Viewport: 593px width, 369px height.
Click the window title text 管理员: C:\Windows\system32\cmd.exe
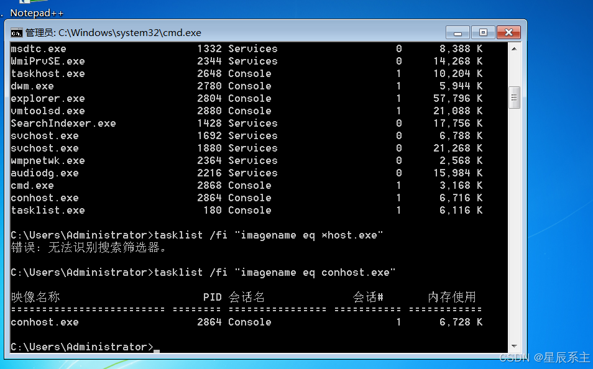point(113,33)
